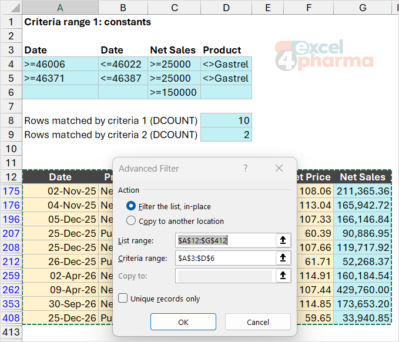
Task: Click net price cell '108.06'
Action: 315,191
